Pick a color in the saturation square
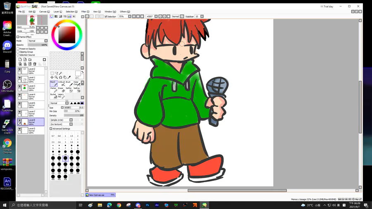Screen dimensions: 372x209 coord(67,35)
